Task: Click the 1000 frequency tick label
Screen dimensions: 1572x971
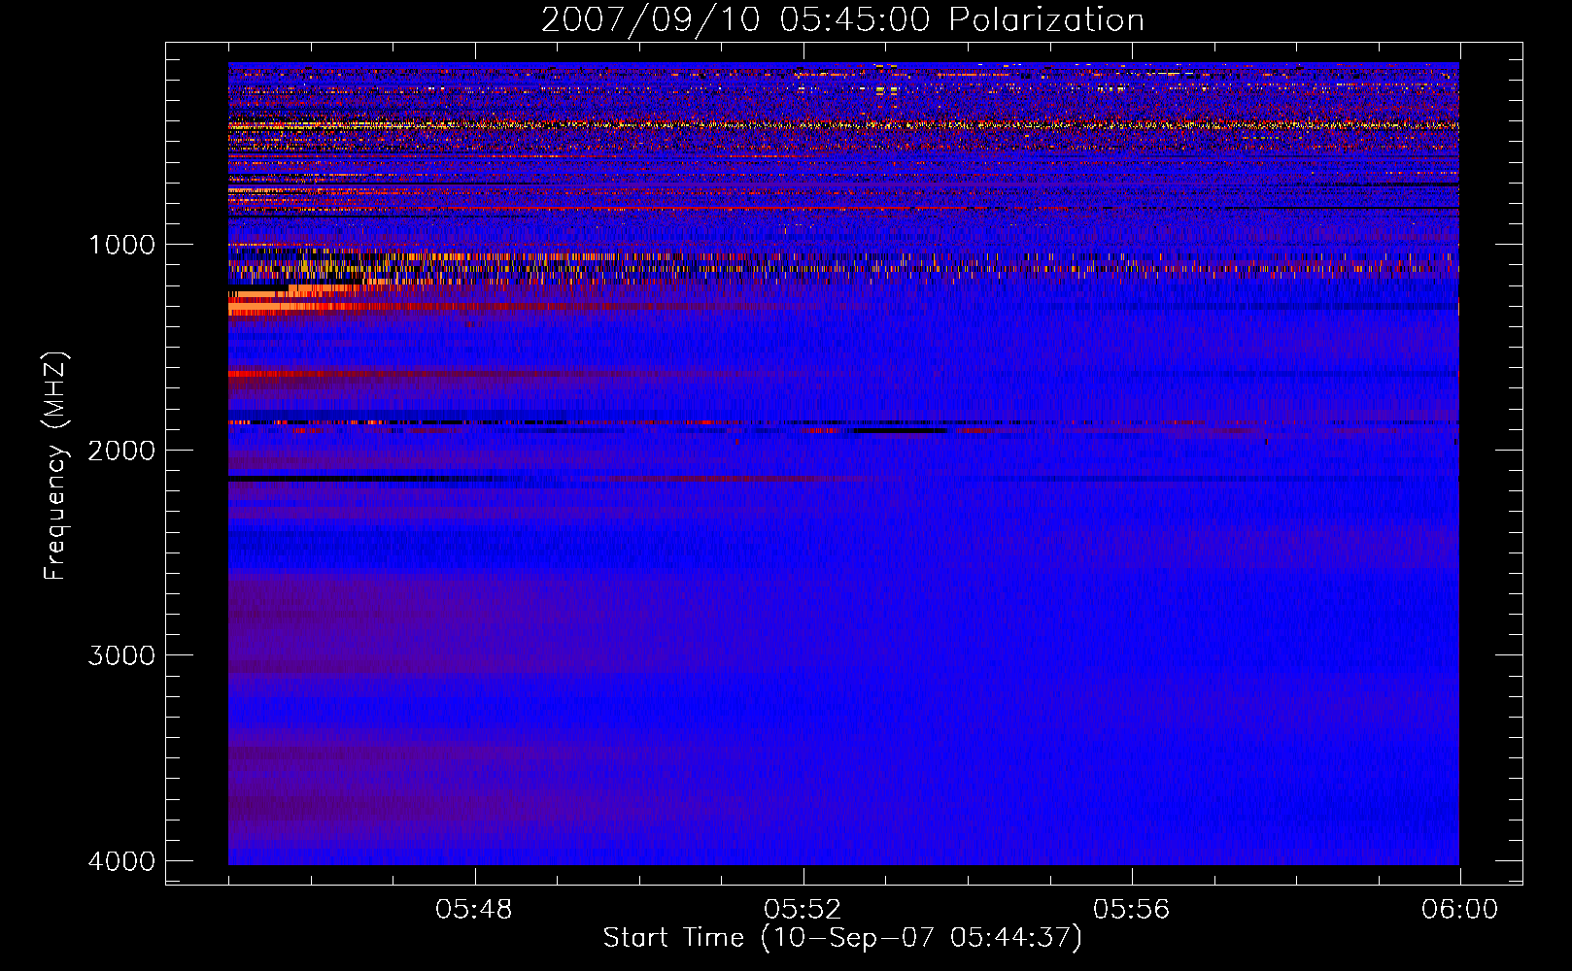Action: (121, 245)
